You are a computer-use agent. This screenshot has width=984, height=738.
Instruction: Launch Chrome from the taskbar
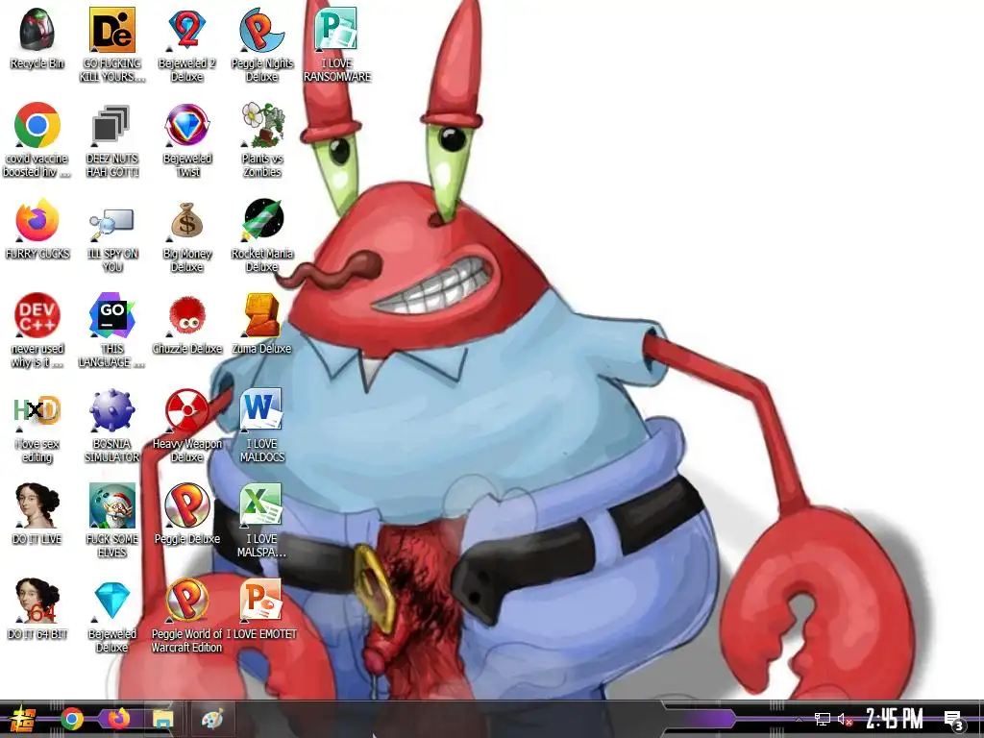point(71,719)
